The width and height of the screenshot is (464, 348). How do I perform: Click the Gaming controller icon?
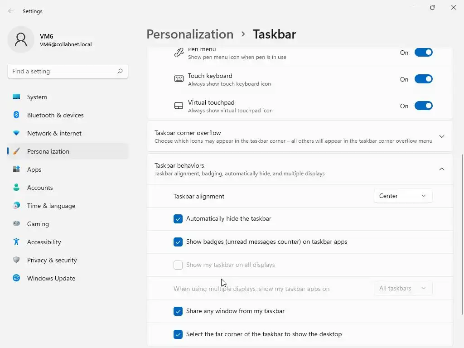[x=16, y=224]
